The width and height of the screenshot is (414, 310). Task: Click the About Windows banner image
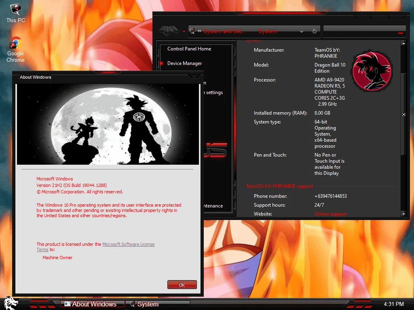(108, 124)
